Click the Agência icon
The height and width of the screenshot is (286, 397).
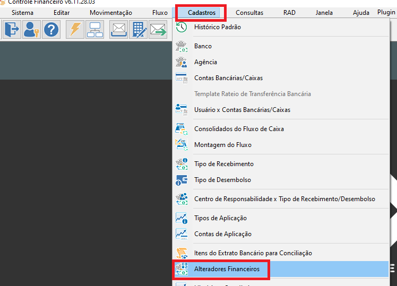pos(182,62)
